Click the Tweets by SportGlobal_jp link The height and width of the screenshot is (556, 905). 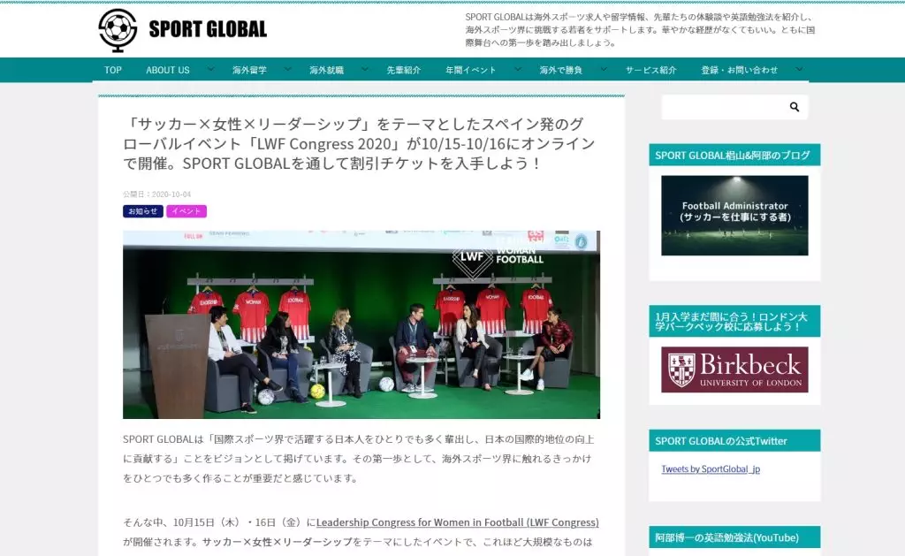pyautogui.click(x=710, y=469)
